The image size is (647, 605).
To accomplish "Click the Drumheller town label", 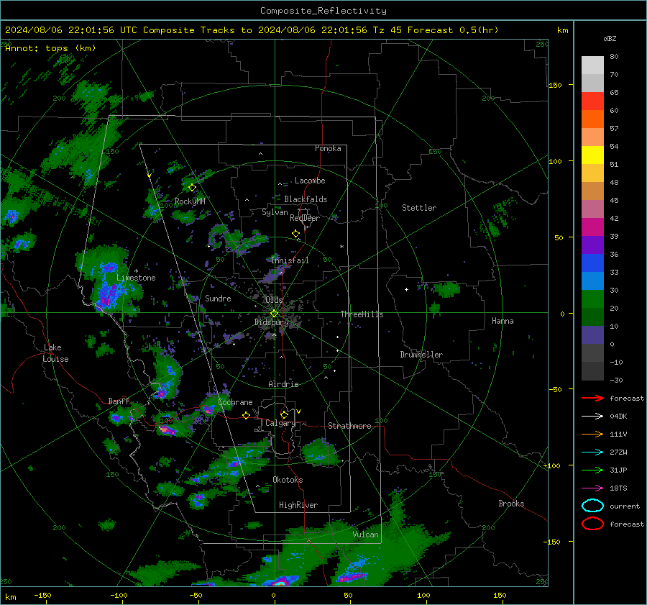I will 421,355.
